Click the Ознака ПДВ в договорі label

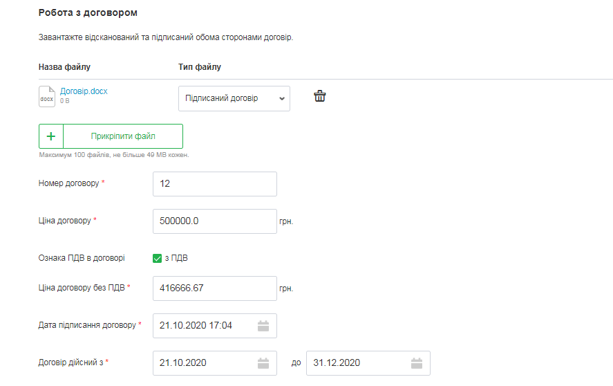tap(82, 258)
